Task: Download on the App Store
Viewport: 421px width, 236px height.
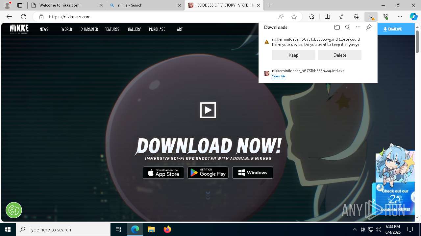Action: pos(163,173)
